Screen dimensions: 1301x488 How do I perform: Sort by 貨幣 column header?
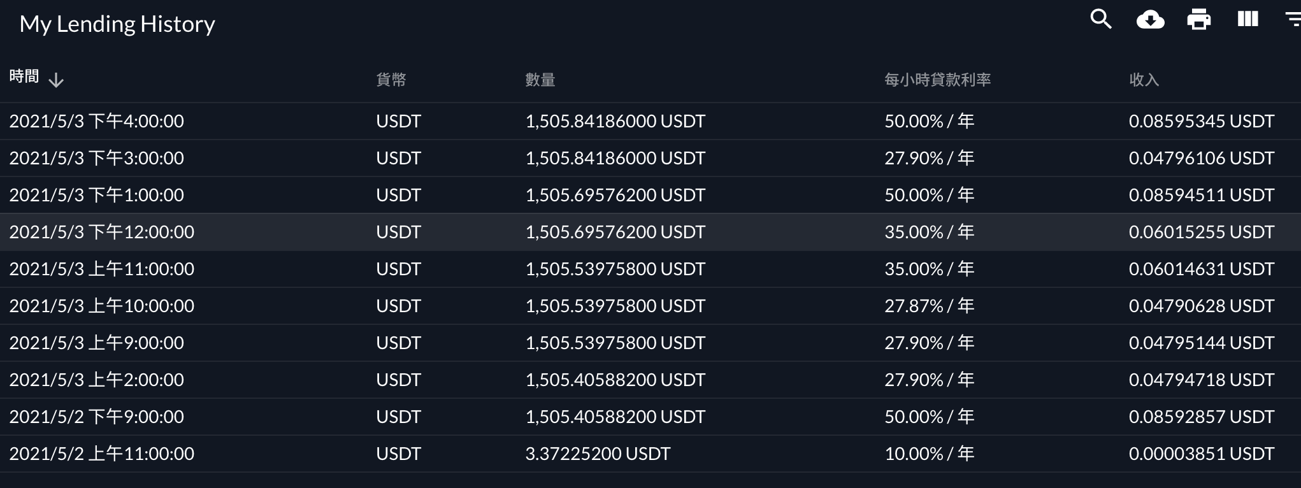(391, 80)
